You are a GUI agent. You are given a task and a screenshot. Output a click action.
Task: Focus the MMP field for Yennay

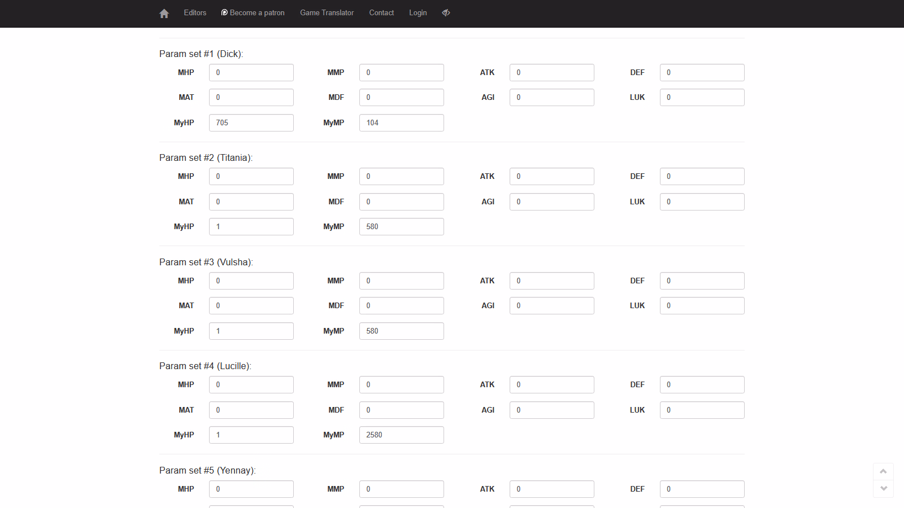(x=402, y=489)
